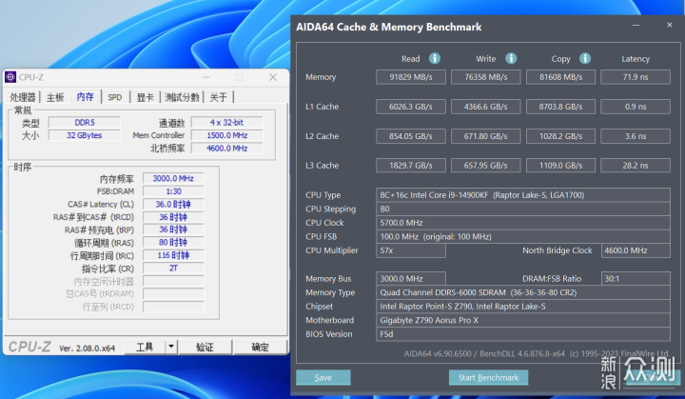This screenshot has height=399, width=685.
Task: Click the CPU Type field showing i9-14900KF
Action: tap(523, 194)
